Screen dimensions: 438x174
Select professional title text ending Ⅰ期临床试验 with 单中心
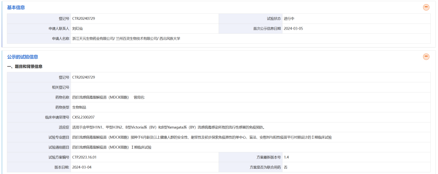point(202,137)
